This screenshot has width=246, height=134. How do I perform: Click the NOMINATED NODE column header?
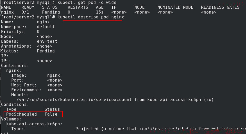(175, 7)
